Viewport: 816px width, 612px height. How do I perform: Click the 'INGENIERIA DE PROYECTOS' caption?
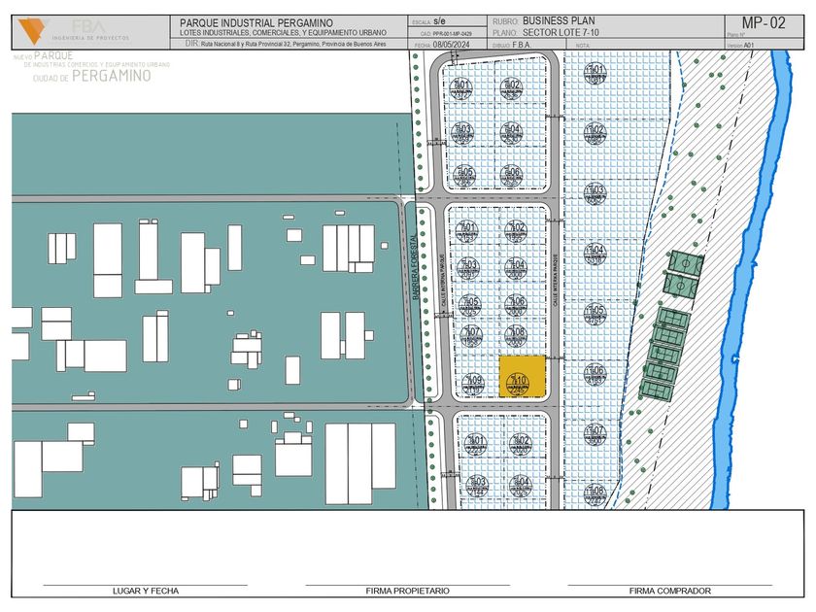point(90,39)
